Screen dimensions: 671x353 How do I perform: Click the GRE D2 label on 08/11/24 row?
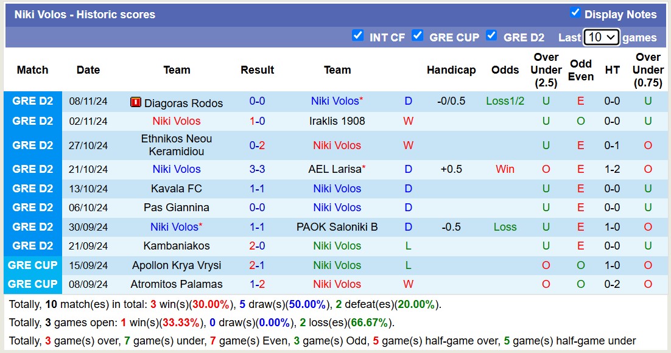(x=33, y=102)
